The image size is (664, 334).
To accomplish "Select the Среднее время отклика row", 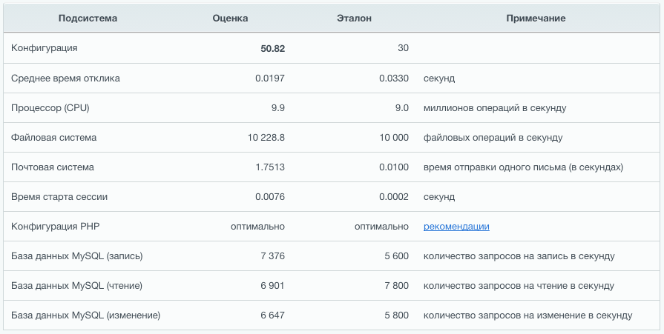I will (x=65, y=78).
